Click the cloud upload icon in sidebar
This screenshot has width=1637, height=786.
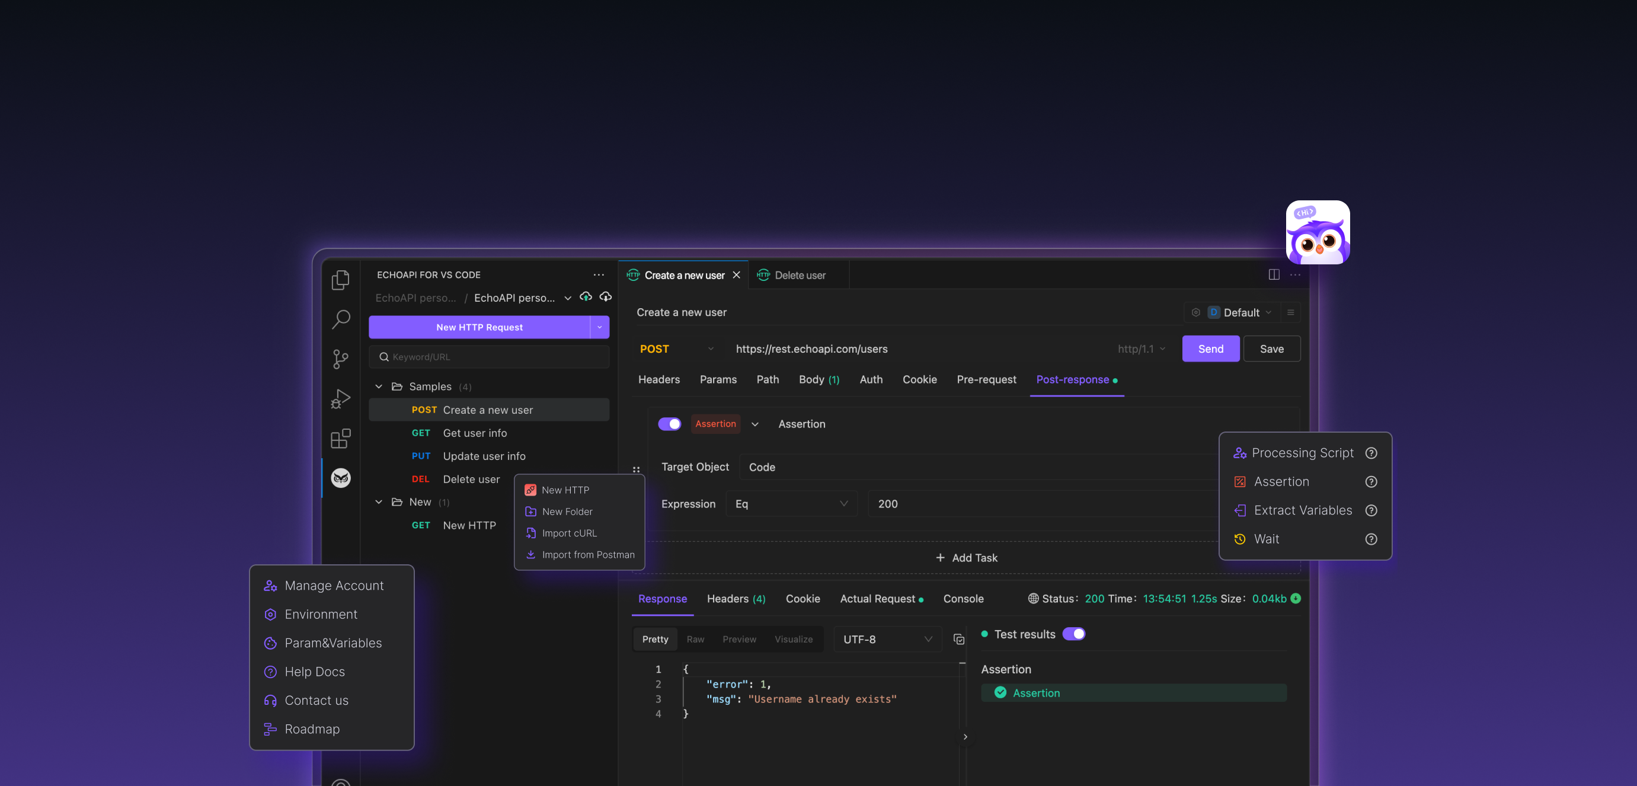point(586,298)
